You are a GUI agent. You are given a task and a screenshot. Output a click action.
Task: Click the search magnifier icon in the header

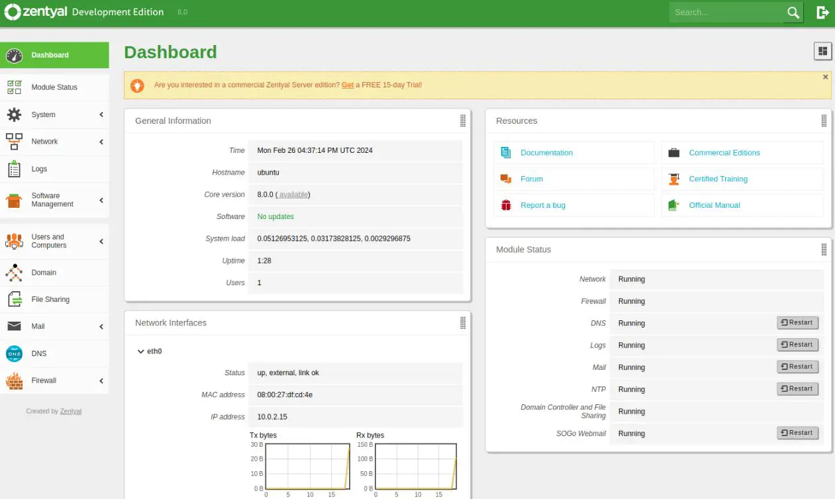(793, 12)
